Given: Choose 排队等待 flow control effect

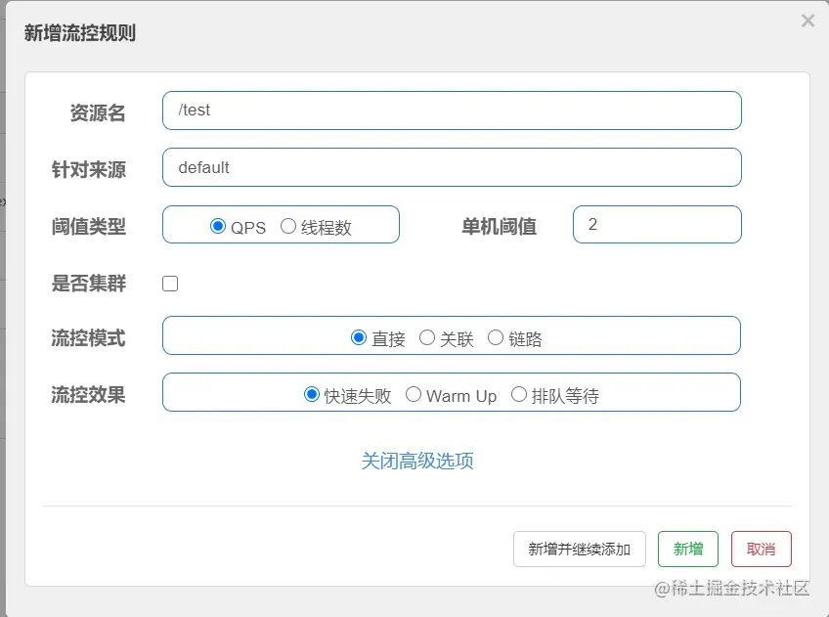Looking at the screenshot, I should [519, 394].
